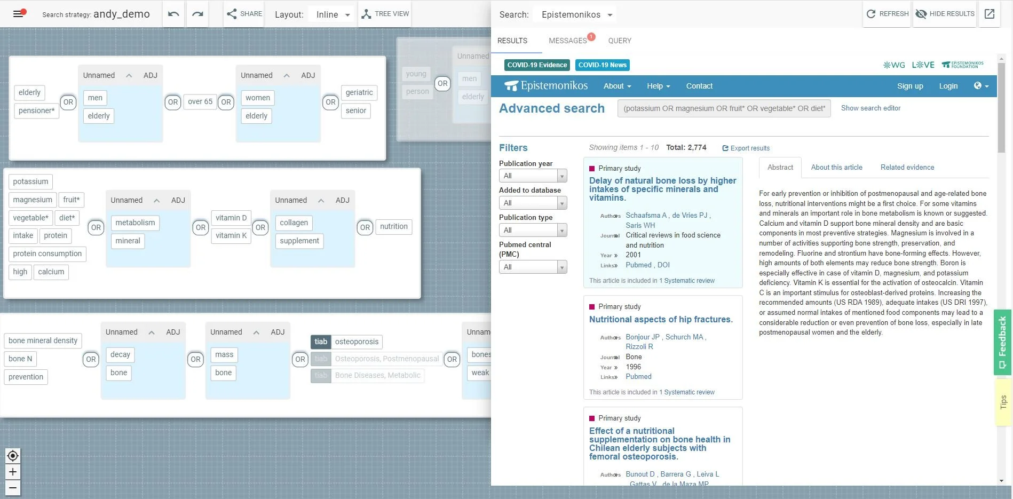Open article Nutritional aspects of hip fractures
Image resolution: width=1013 pixels, height=499 pixels.
pos(661,320)
